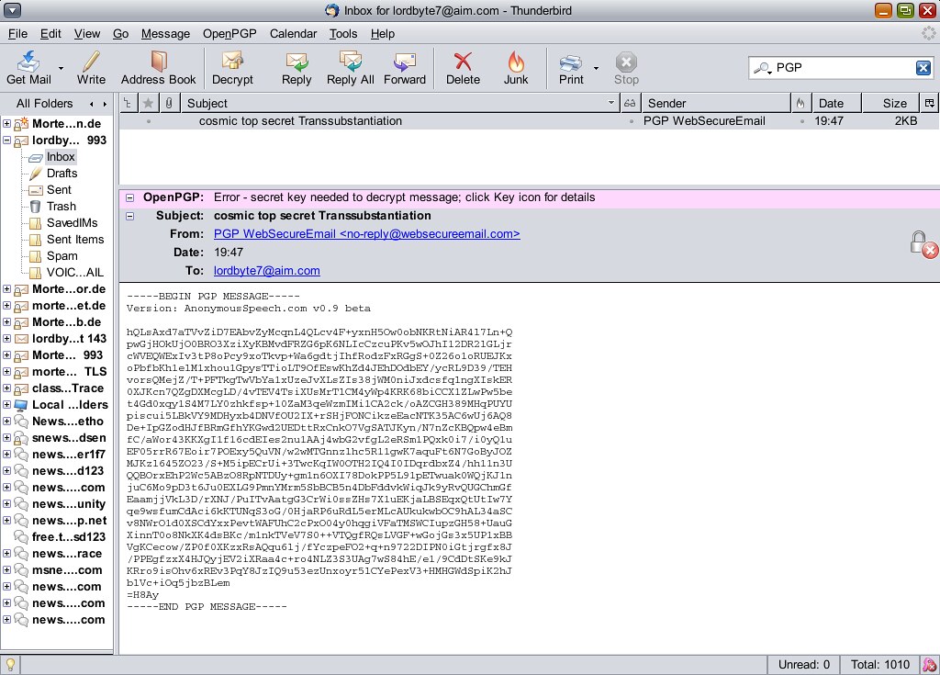Print the current message
Image resolution: width=940 pixels, height=675 pixels.
point(570,68)
